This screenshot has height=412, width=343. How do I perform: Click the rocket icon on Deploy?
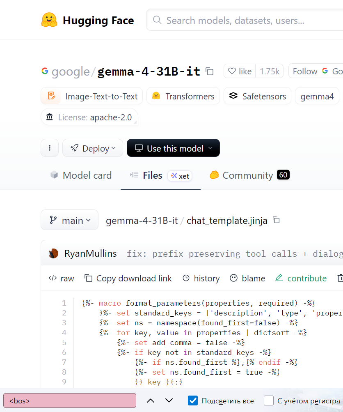point(75,148)
